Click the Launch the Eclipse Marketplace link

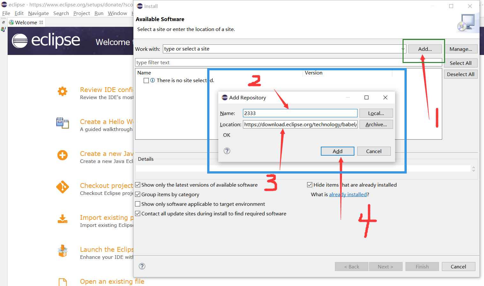(106, 250)
